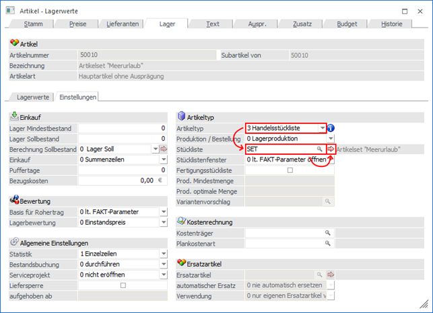
Task: Open the Produktion / Bestellung dropdown
Action: click(330, 138)
